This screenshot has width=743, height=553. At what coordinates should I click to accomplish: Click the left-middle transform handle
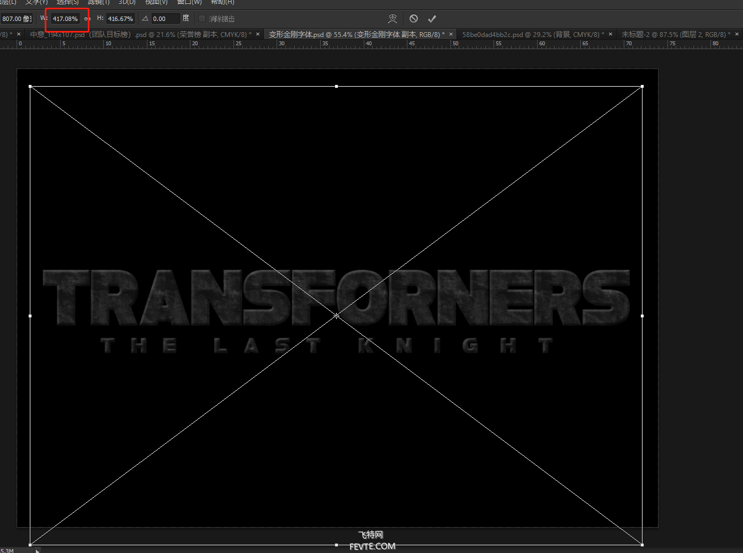[x=30, y=316]
